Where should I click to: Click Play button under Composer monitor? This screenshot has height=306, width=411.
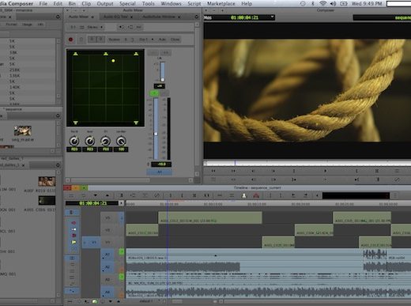click(326, 171)
